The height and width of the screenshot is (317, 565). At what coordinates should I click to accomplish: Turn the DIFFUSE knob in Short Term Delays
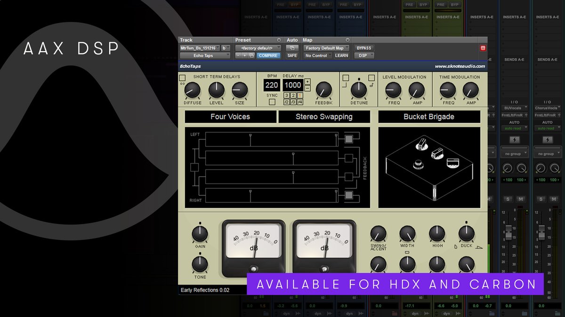[x=192, y=90]
